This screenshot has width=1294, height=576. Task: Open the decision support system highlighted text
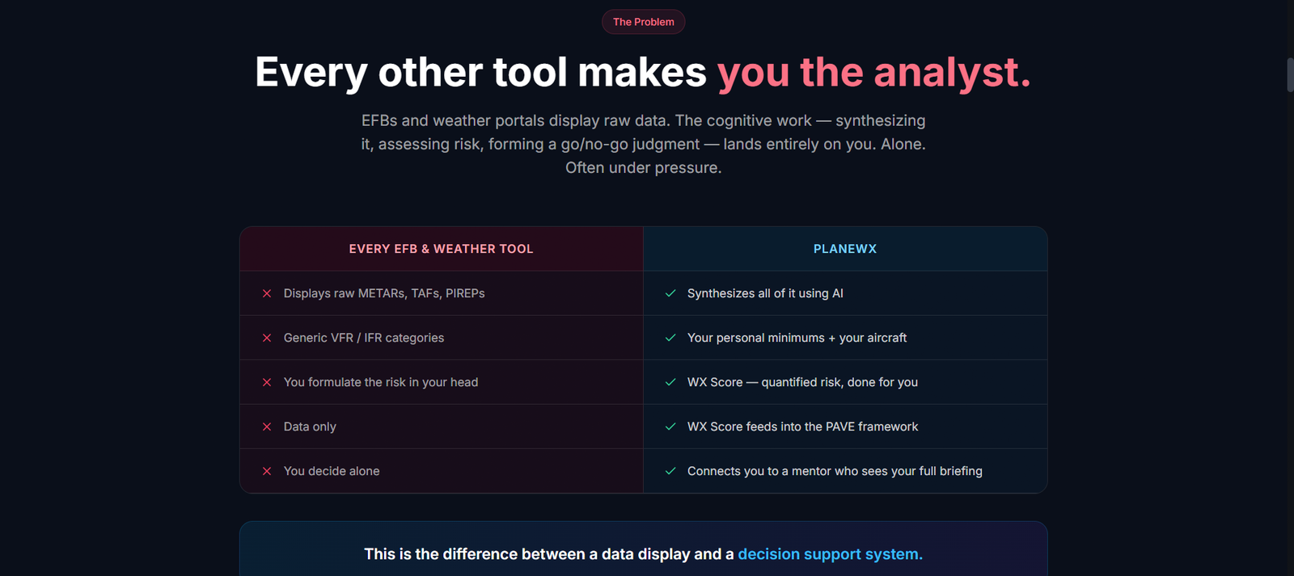coord(831,554)
